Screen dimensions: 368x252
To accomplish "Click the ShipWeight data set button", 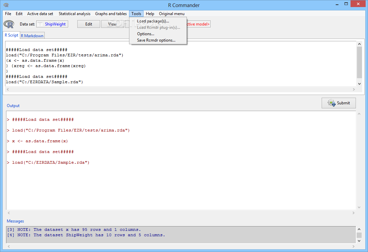I will (x=52, y=24).
